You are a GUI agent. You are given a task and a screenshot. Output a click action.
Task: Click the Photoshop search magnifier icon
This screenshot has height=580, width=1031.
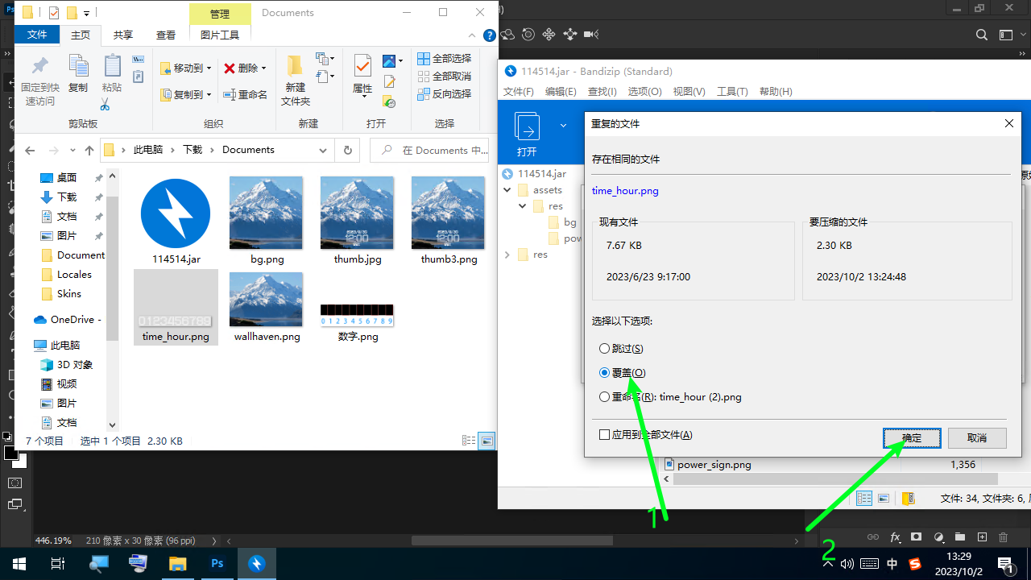981,35
